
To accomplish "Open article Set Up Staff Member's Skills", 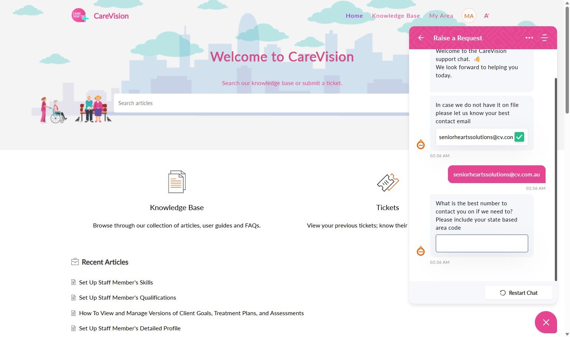I will [116, 282].
